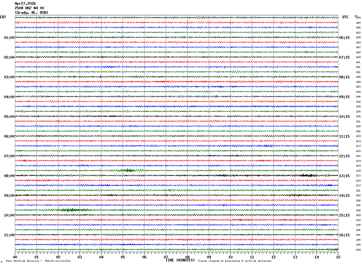
Task: Select the 12:15 UTC time label
Action: tap(344, 156)
